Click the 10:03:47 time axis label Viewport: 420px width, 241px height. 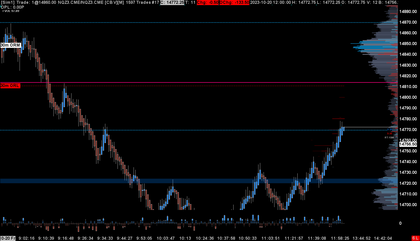[x=166, y=238]
